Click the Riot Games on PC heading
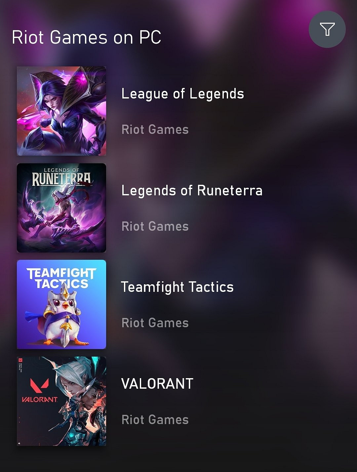This screenshot has width=357, height=472. pos(87,37)
